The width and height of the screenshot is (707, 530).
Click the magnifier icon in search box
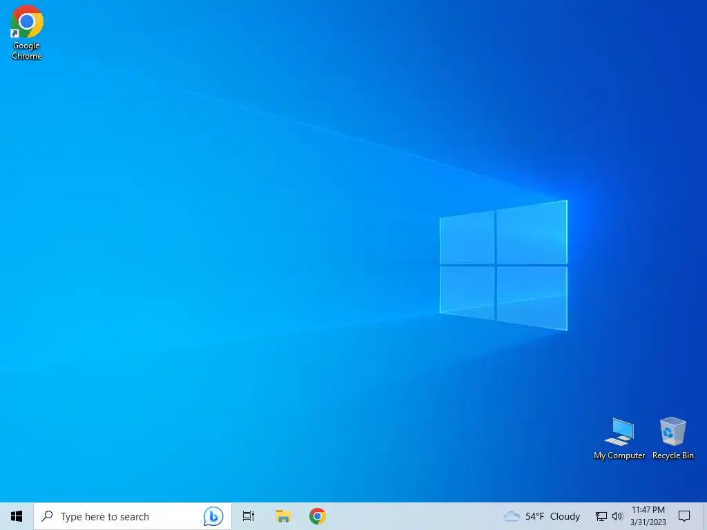48,516
